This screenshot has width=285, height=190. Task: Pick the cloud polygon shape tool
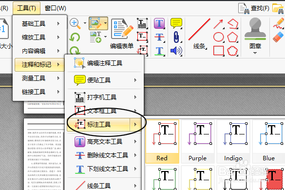pyautogui.click(x=232, y=51)
